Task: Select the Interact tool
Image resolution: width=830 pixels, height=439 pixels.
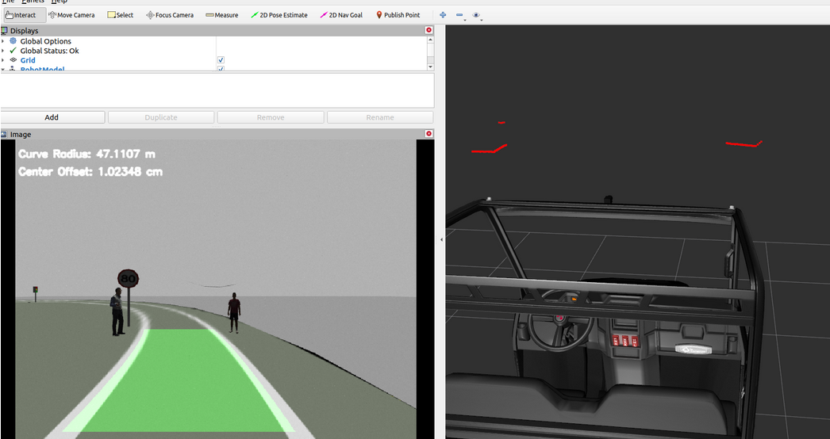Action: click(20, 15)
